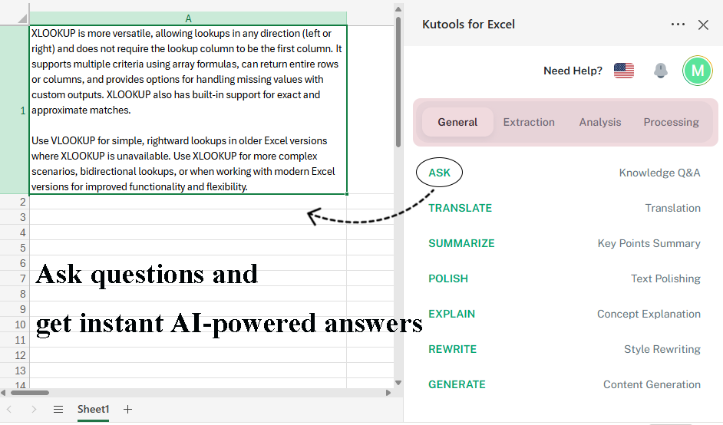723x425 pixels.
Task: Click the vertical scrollbar down arrow
Action: [398, 383]
